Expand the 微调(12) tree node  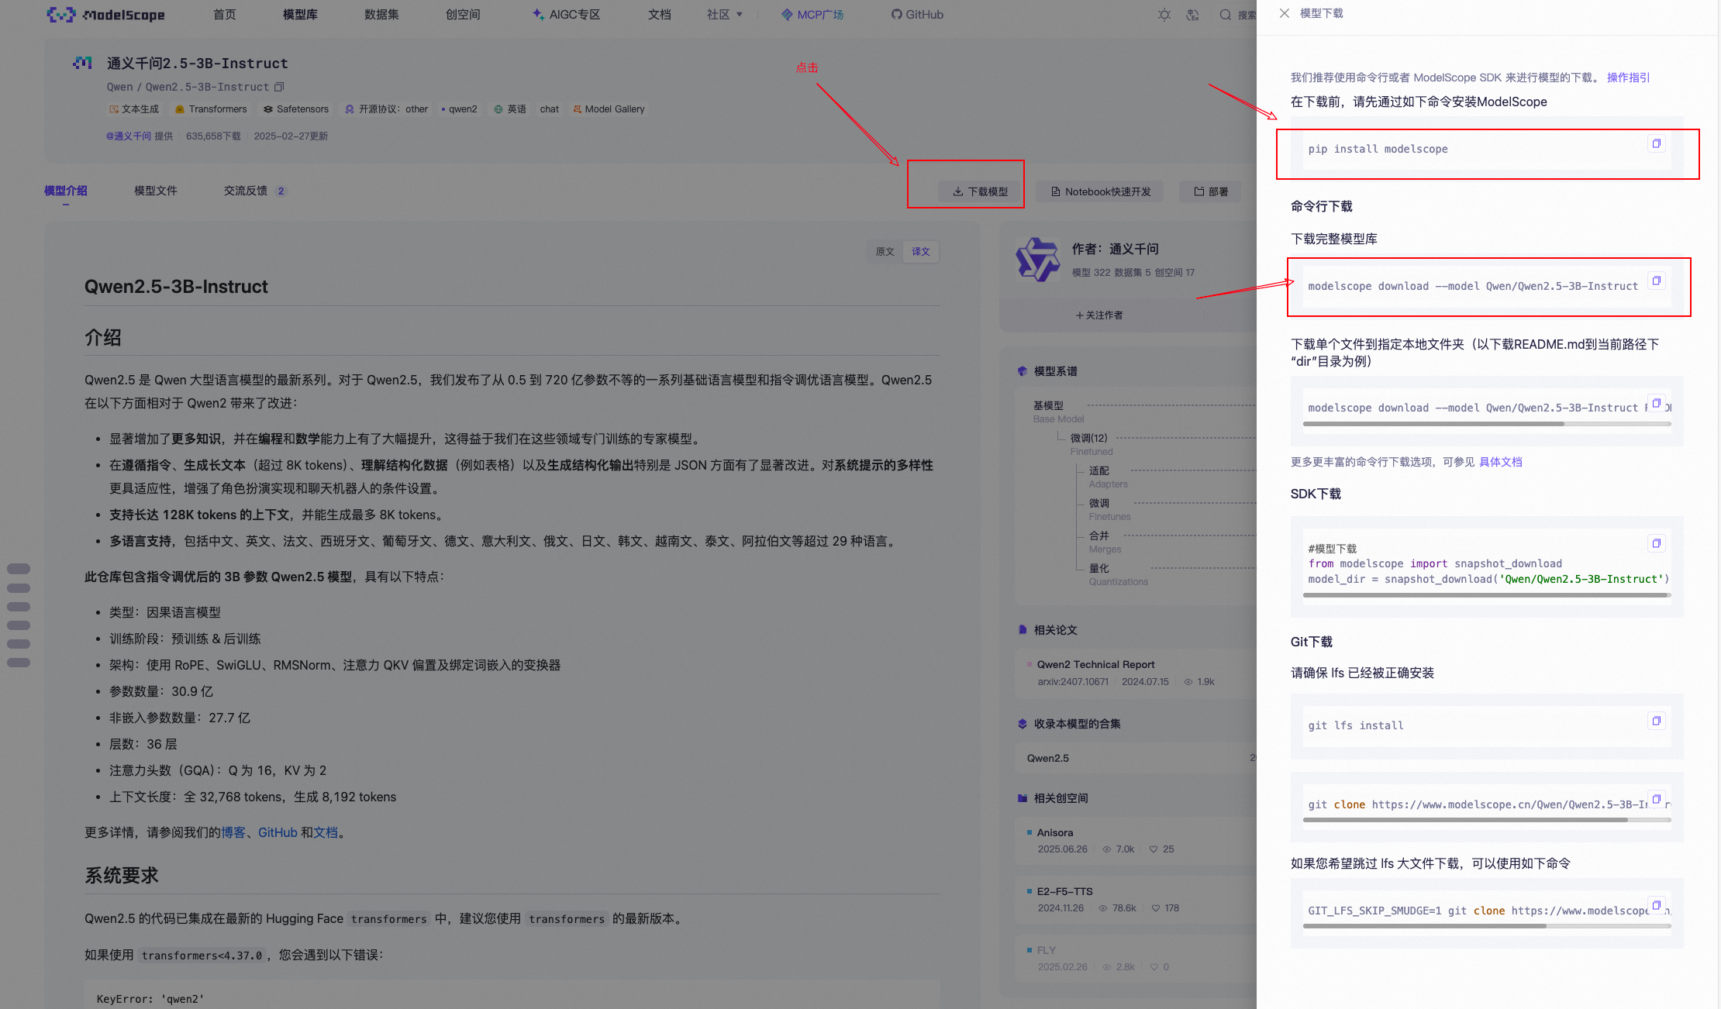[x=1088, y=438]
